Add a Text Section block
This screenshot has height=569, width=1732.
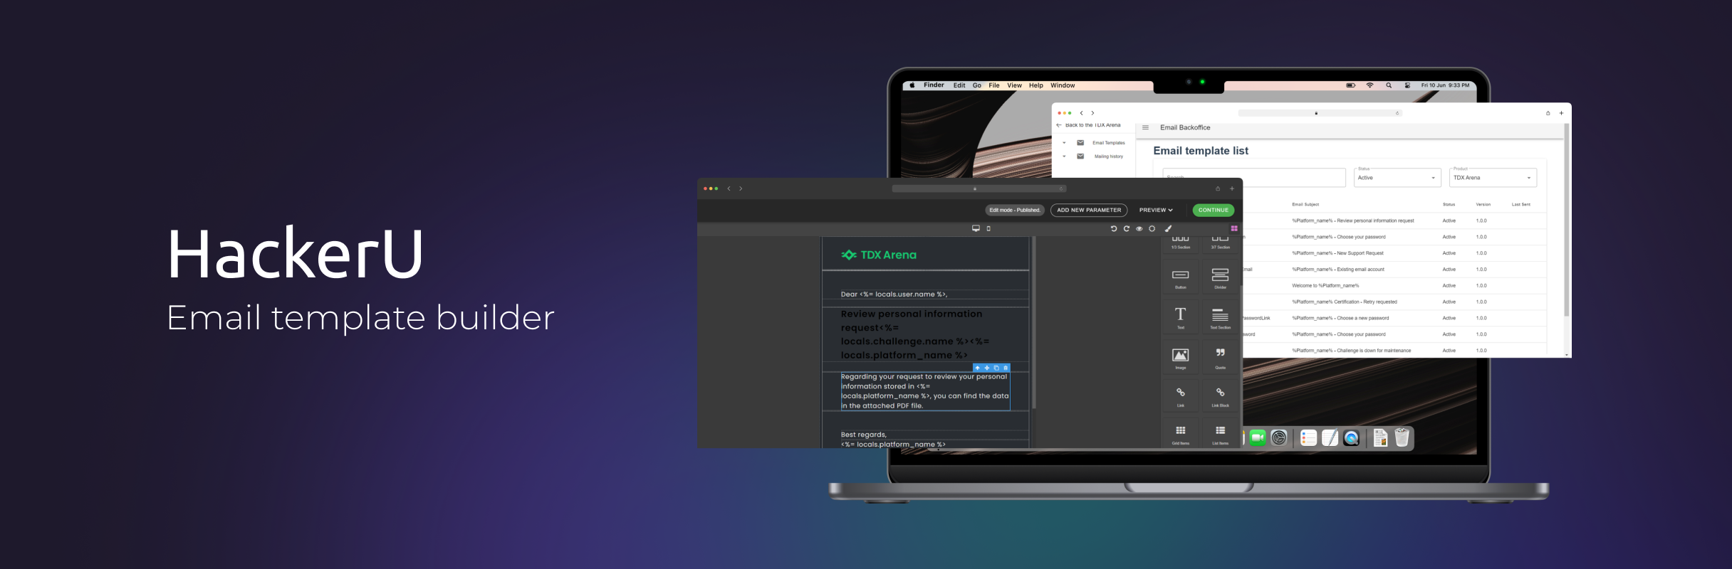coord(1221,317)
